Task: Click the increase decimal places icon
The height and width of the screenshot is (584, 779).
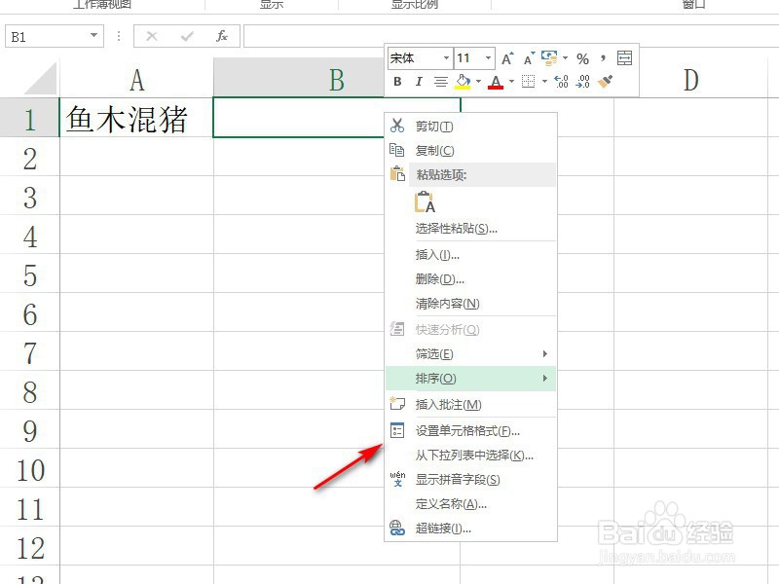Action: pos(559,82)
